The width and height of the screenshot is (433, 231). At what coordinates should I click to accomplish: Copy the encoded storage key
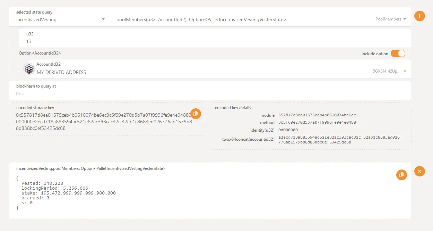point(196,114)
